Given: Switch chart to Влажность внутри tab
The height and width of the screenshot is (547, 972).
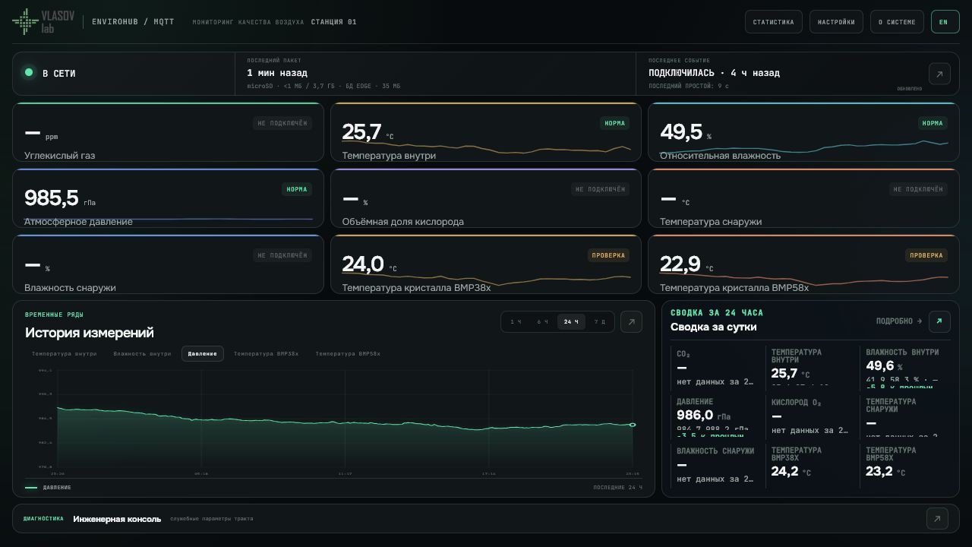Looking at the screenshot, I should 142,354.
